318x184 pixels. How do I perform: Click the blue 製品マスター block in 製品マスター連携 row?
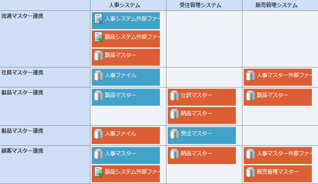click(x=126, y=97)
